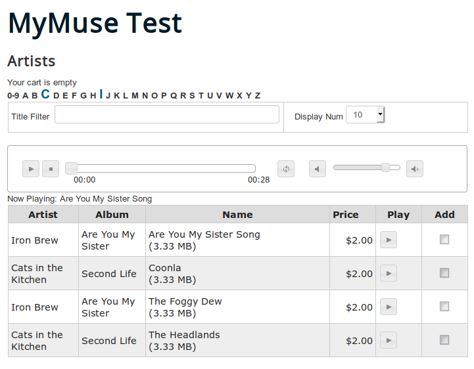
Task: Open the Display Num dropdown
Action: point(365,115)
